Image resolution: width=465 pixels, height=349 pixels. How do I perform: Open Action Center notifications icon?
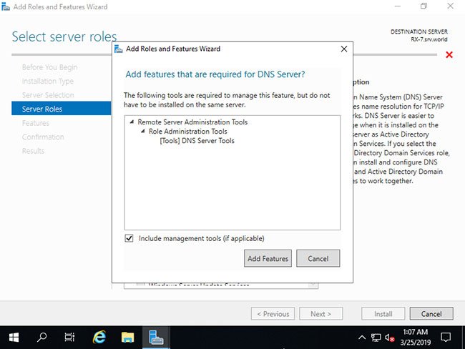click(x=446, y=337)
